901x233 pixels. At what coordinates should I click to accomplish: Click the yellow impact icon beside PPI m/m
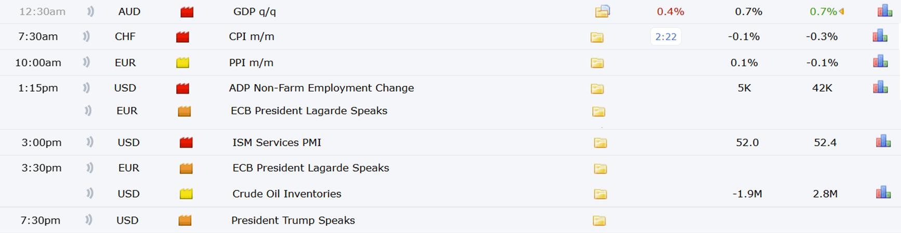[x=182, y=63]
